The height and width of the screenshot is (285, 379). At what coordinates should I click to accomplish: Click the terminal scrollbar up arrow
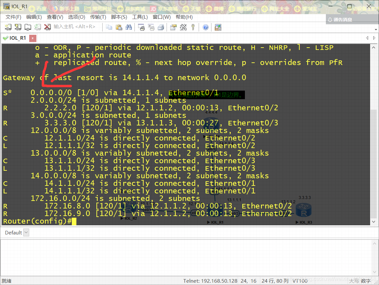373,48
